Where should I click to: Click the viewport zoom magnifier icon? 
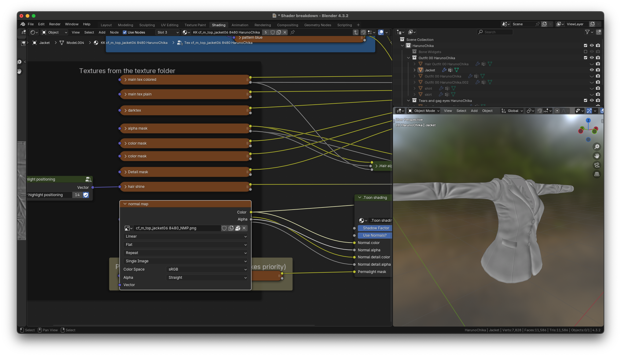point(597,147)
